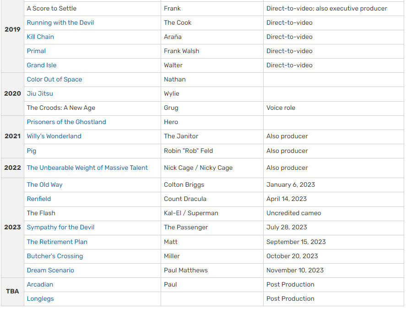Viewport: 406px width, 309px height.
Task: Click the role text "Kal-El / Superman"
Action: [x=191, y=213]
